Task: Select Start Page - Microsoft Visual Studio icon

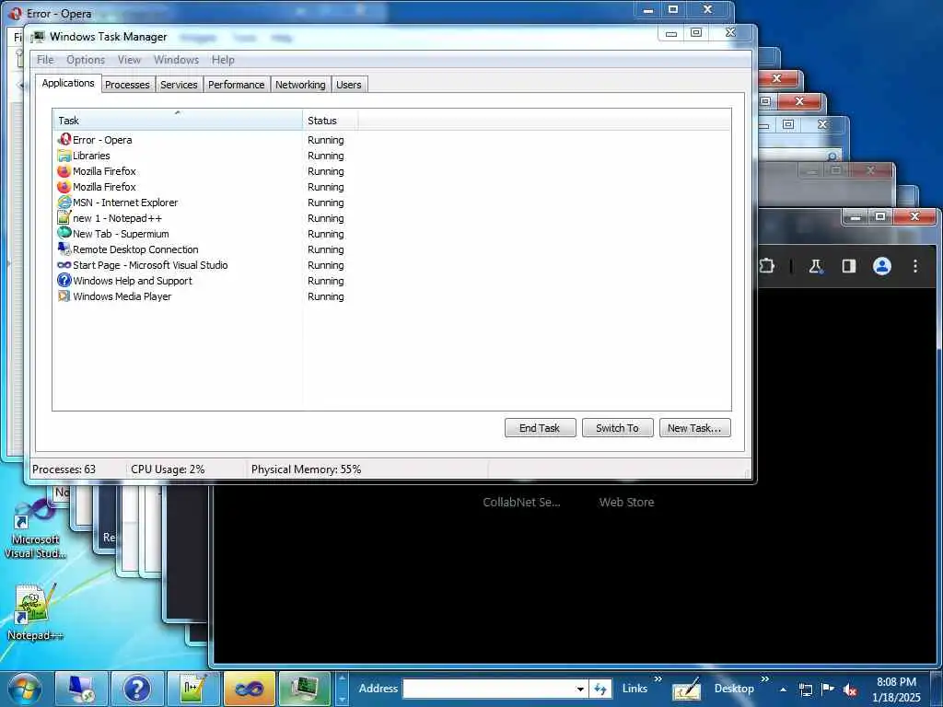Action: (x=64, y=265)
